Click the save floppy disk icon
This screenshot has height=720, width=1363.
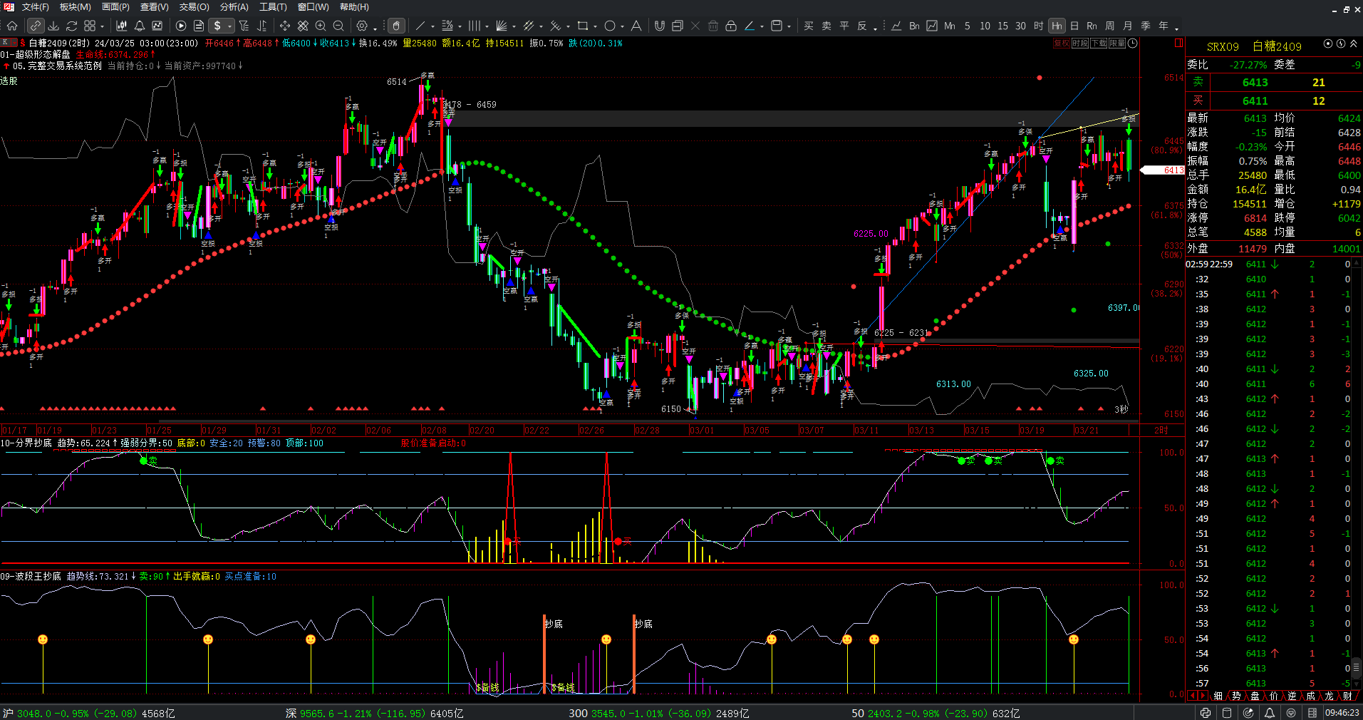777,26
